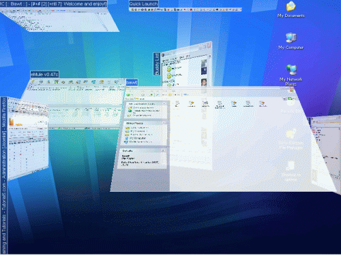
Task: Select the My Computer desktop icon
Action: [x=291, y=41]
